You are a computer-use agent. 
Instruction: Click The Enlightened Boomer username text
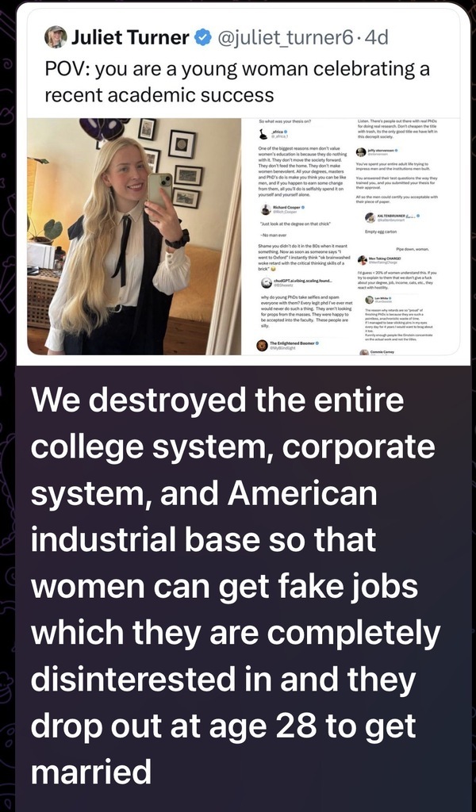(x=293, y=343)
